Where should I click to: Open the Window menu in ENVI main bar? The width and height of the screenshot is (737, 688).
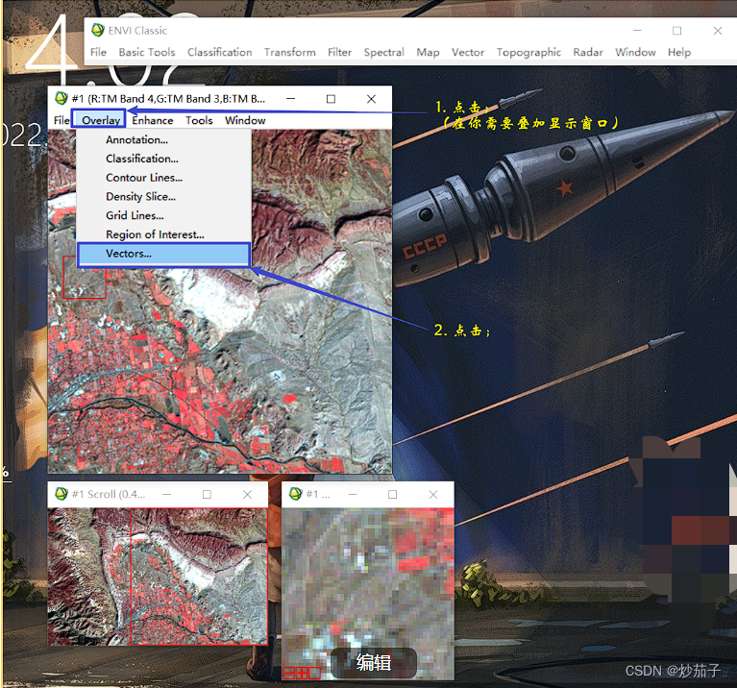point(635,52)
